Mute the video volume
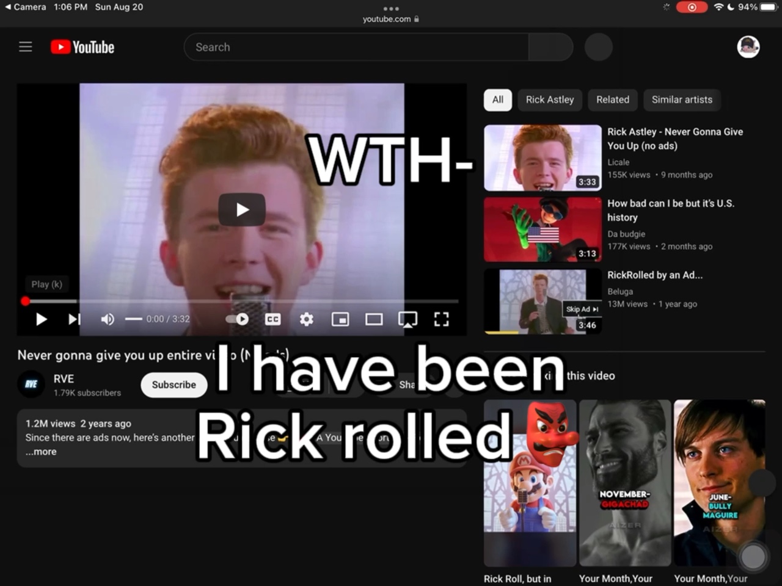The height and width of the screenshot is (586, 782). [x=108, y=319]
